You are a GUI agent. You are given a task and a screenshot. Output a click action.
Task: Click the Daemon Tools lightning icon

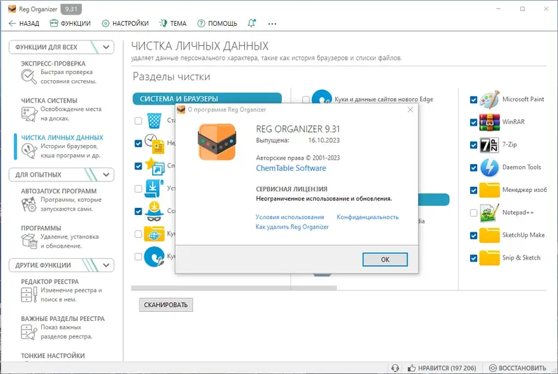coord(490,167)
